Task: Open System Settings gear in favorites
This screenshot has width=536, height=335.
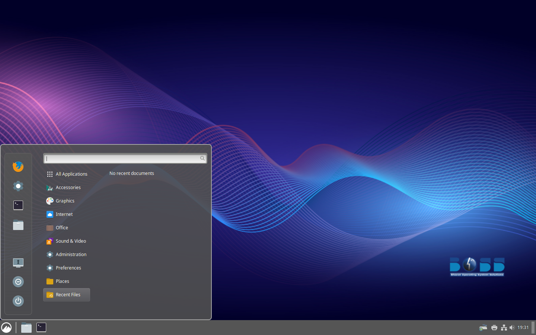Action: pyautogui.click(x=18, y=186)
